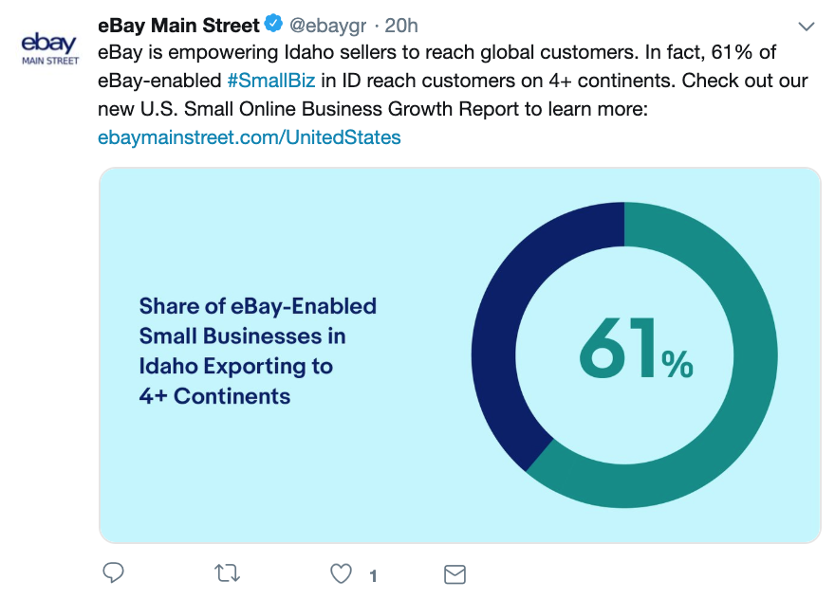Click the 'MAIN STREET' logo text

click(x=50, y=62)
